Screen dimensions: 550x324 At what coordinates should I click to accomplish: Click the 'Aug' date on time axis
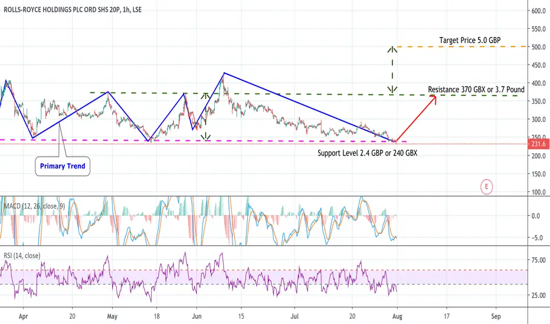397,317
